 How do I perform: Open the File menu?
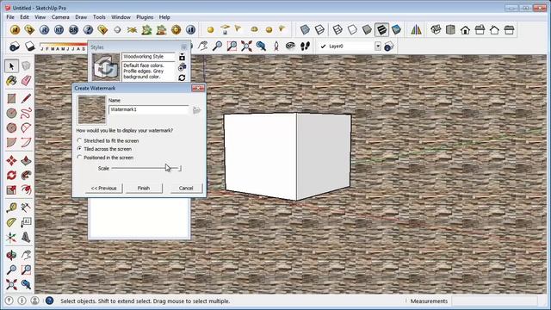pyautogui.click(x=10, y=17)
